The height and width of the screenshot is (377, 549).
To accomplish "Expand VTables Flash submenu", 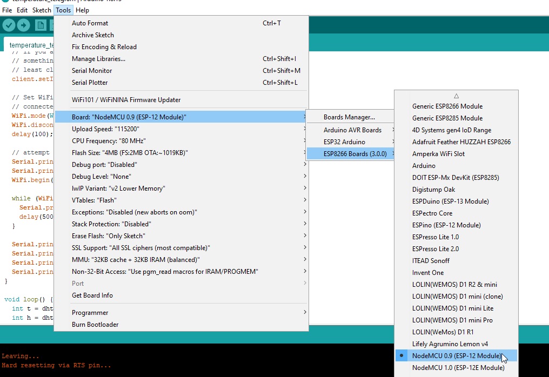I will point(182,200).
